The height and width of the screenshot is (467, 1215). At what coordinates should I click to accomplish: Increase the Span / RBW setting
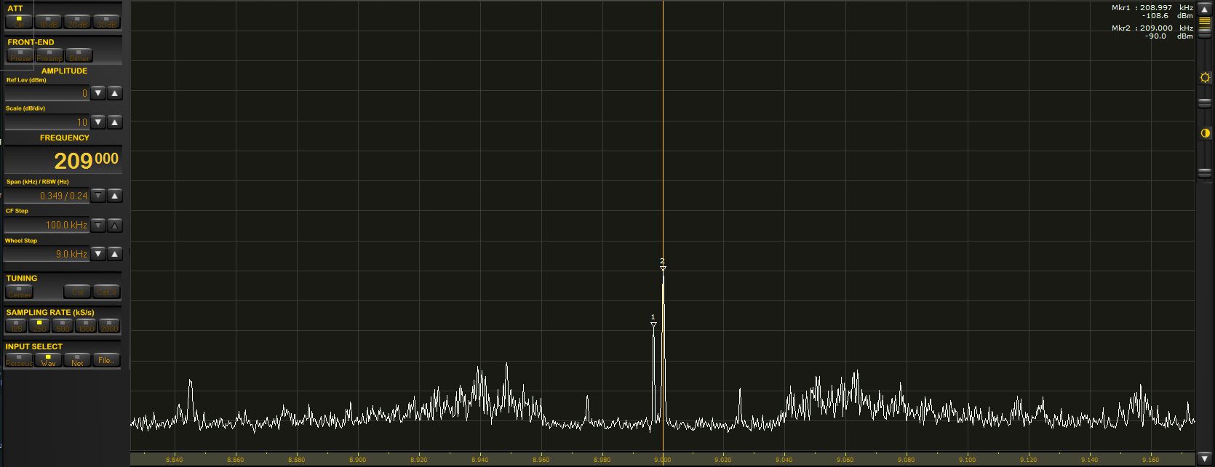tap(114, 196)
